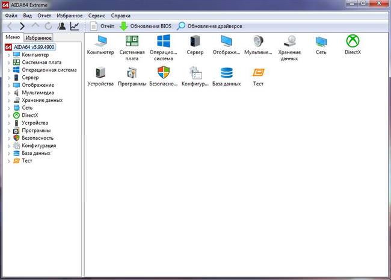Switch to the Избранное sidebar tab
391x280 pixels.
click(38, 38)
